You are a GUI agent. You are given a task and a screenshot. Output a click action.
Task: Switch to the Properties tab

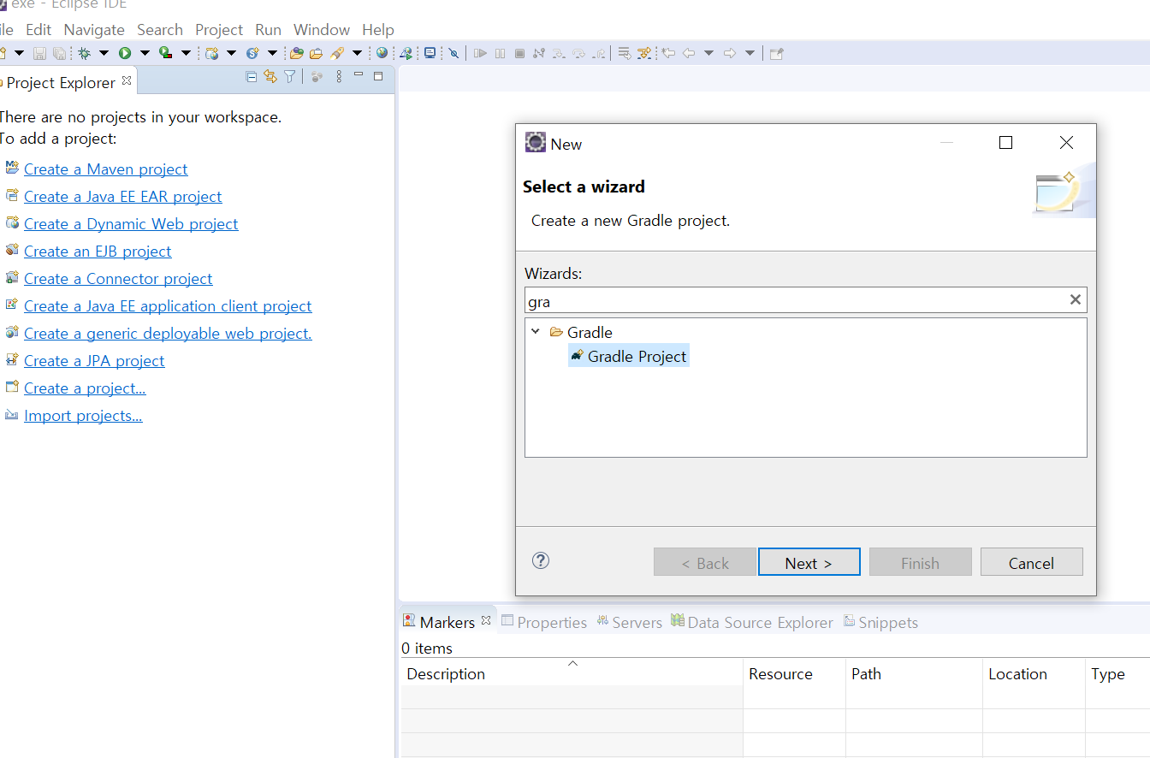coord(544,622)
